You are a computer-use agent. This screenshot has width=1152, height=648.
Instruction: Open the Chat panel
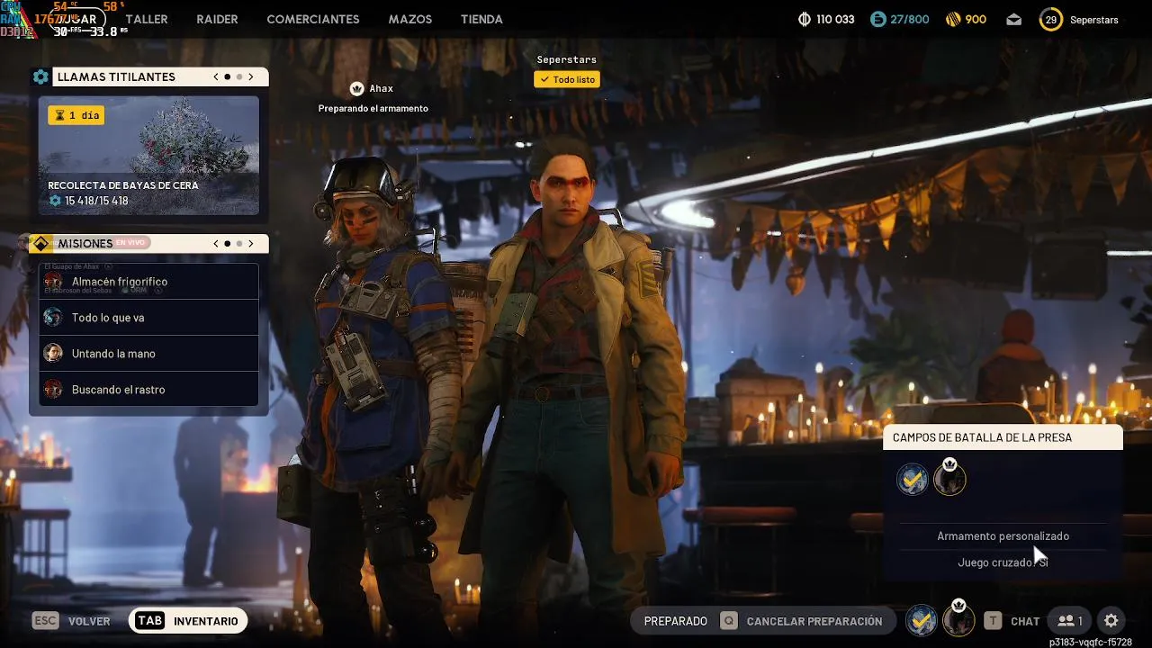click(1025, 621)
